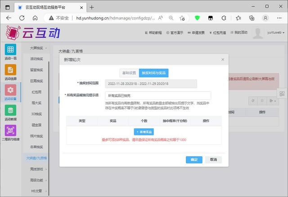
Task: Click the browser profile avatar icon
Action: [x=265, y=18]
